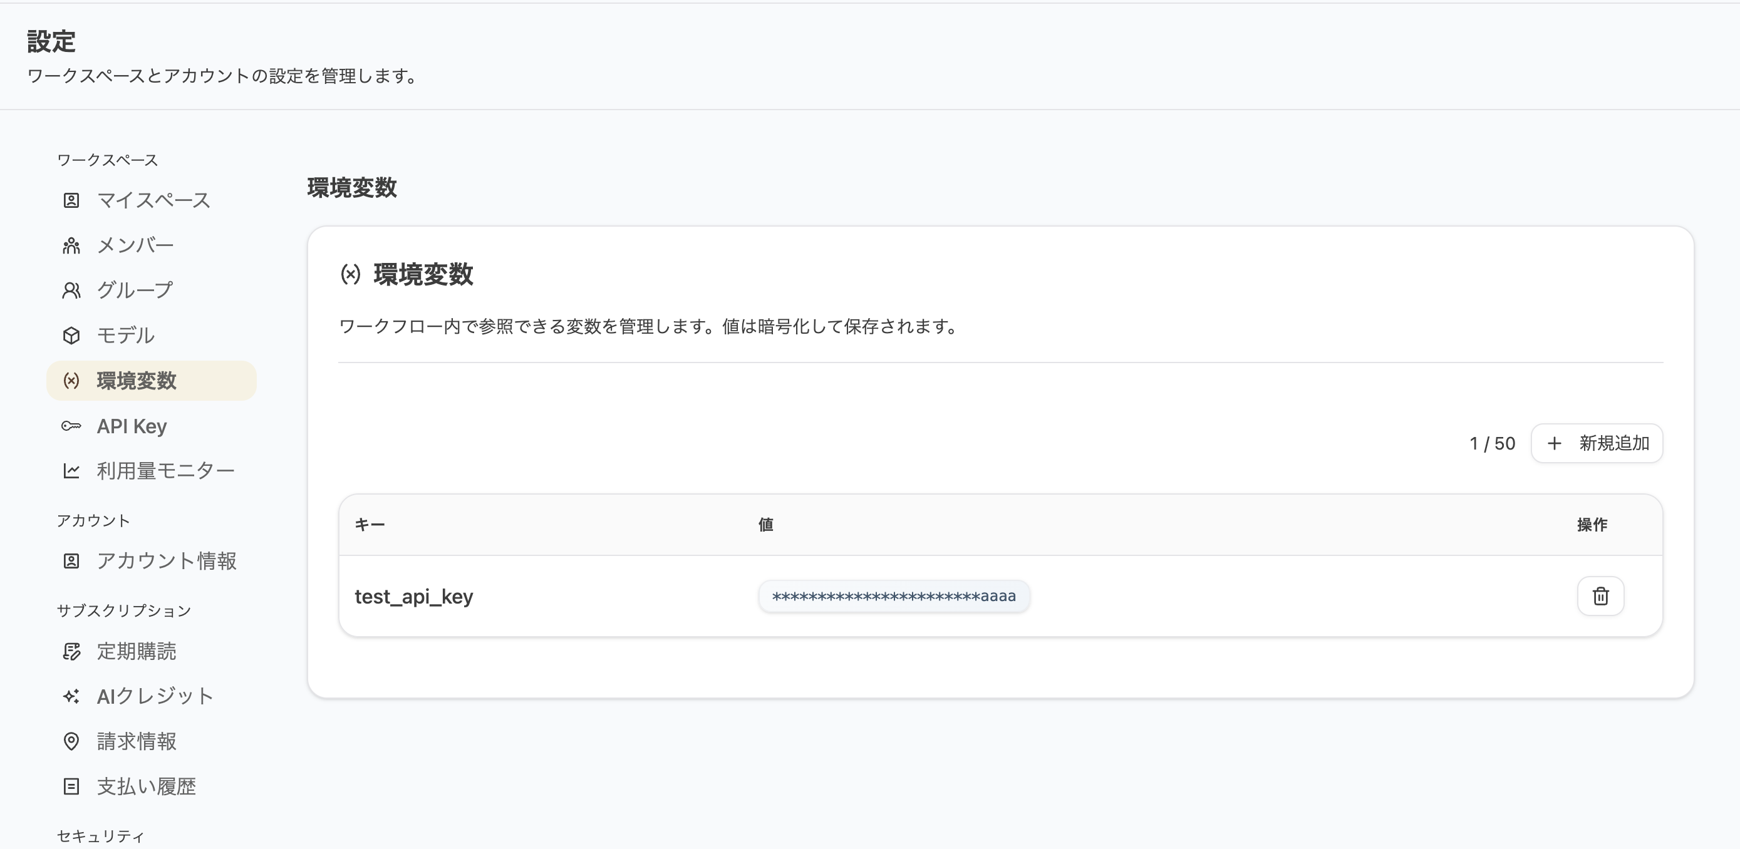
Task: Open 定期購読 subscription page
Action: click(152, 651)
